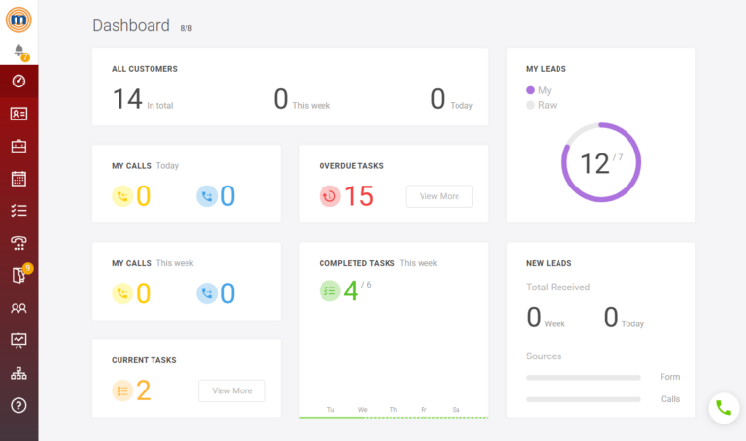Screen dimensions: 746x441
Task: Click the company logo at top left
Action: [18, 18]
